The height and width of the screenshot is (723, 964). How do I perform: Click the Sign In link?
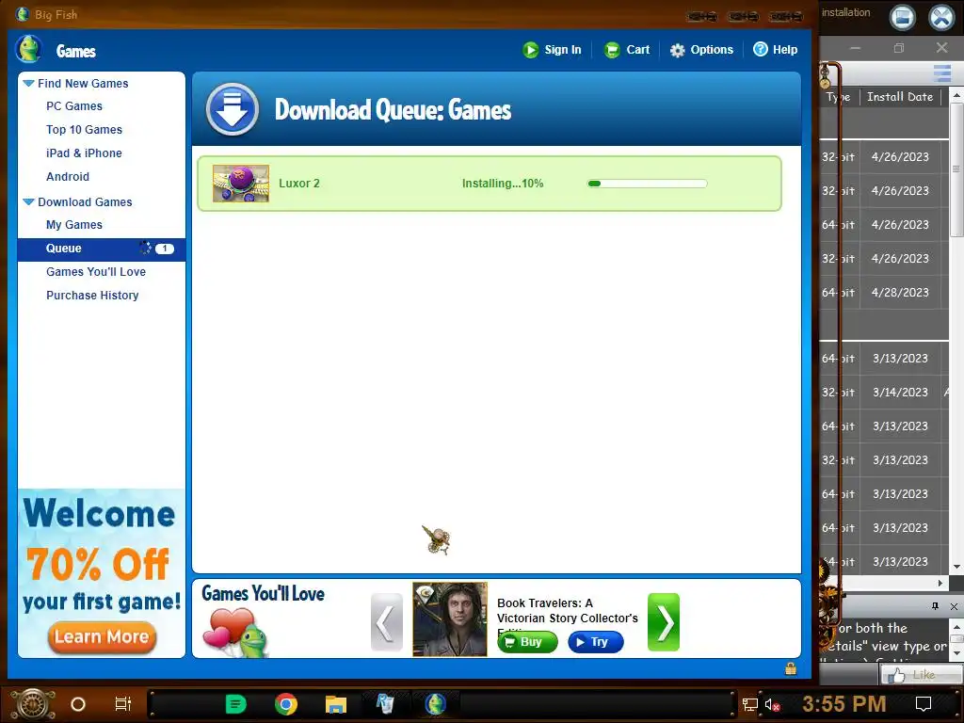click(x=563, y=50)
